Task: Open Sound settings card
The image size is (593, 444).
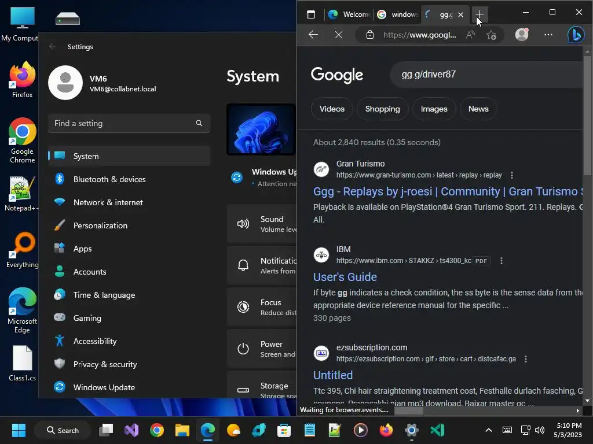Action: click(262, 224)
